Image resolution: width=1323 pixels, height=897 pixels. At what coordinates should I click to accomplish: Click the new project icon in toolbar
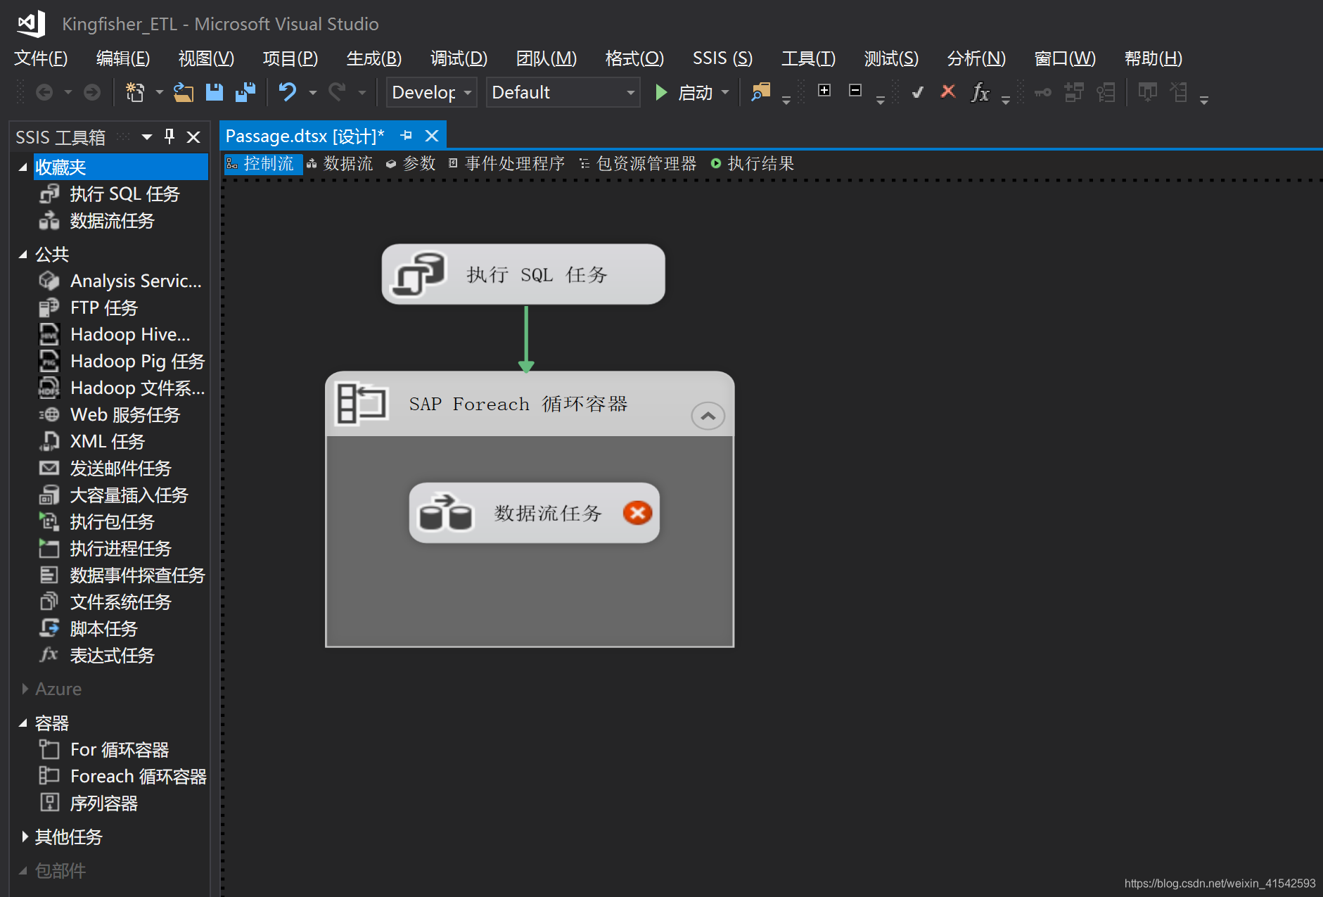(134, 92)
